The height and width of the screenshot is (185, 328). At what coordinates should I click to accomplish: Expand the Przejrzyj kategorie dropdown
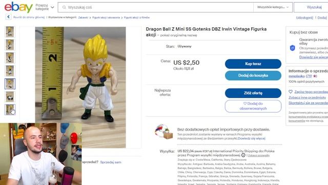45,7
